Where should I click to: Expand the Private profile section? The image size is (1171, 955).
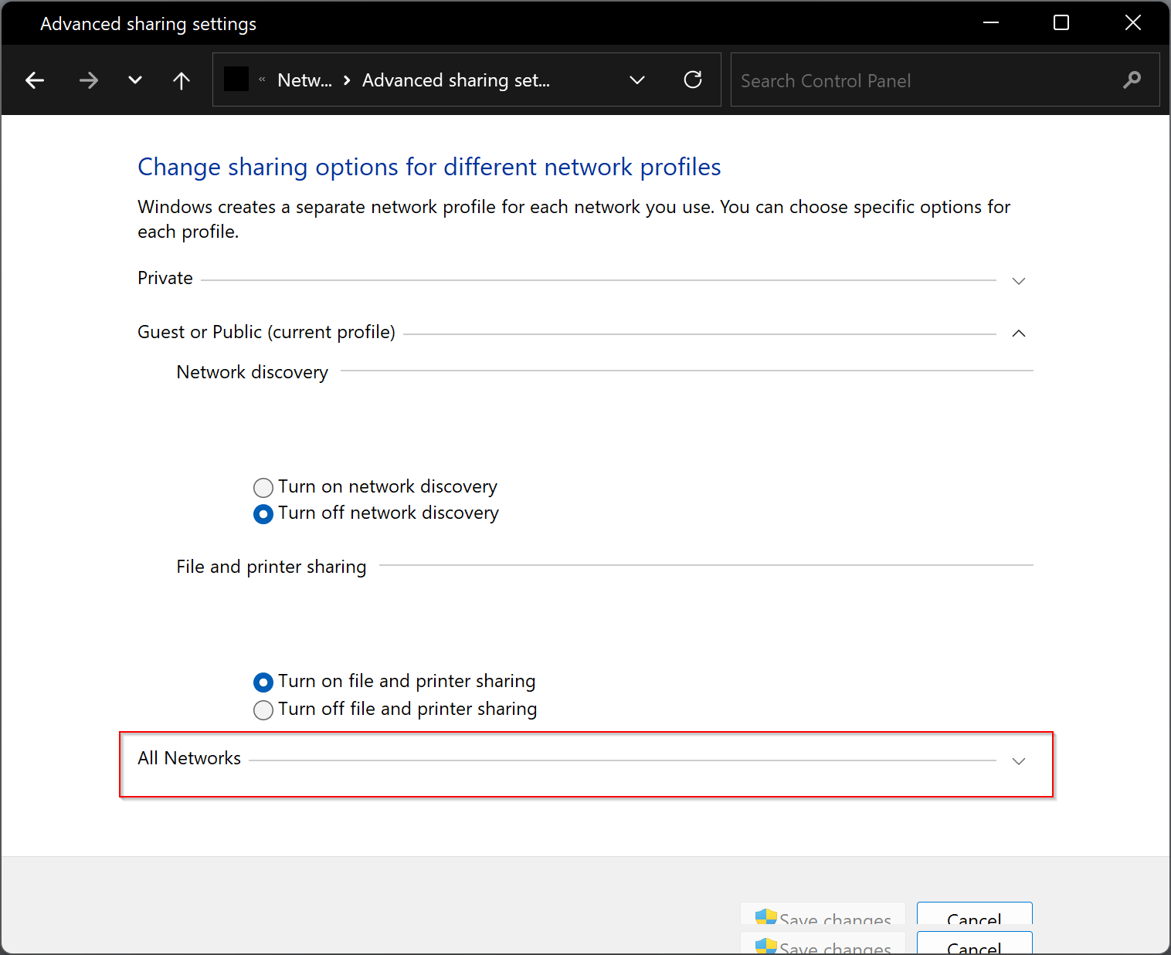coord(1019,280)
